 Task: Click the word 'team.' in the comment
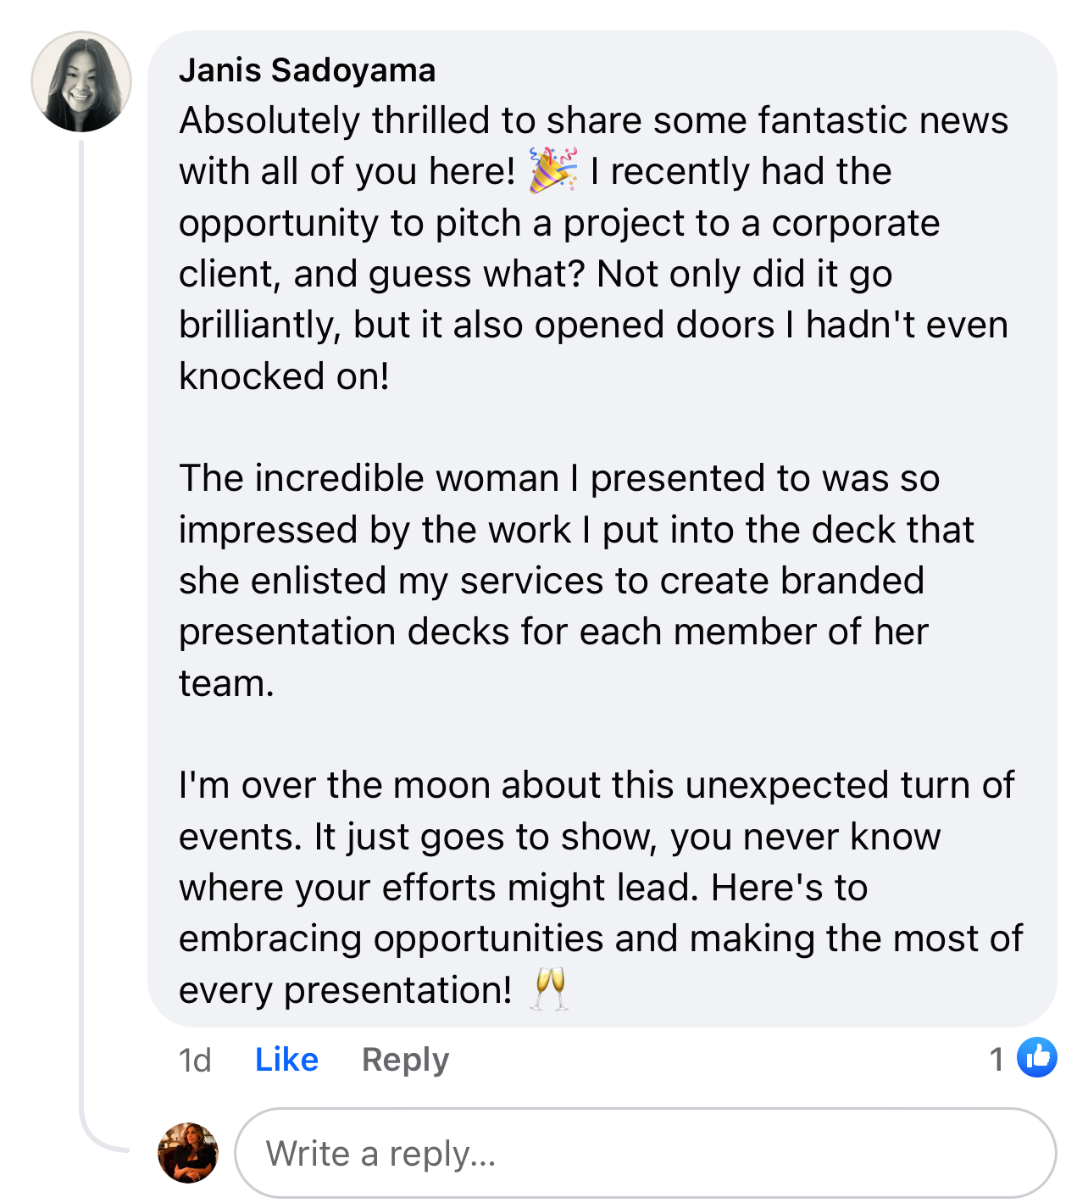[x=226, y=682]
